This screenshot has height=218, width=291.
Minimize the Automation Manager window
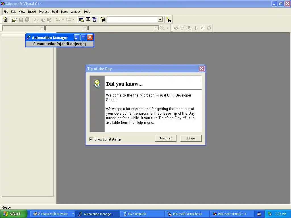77,37
